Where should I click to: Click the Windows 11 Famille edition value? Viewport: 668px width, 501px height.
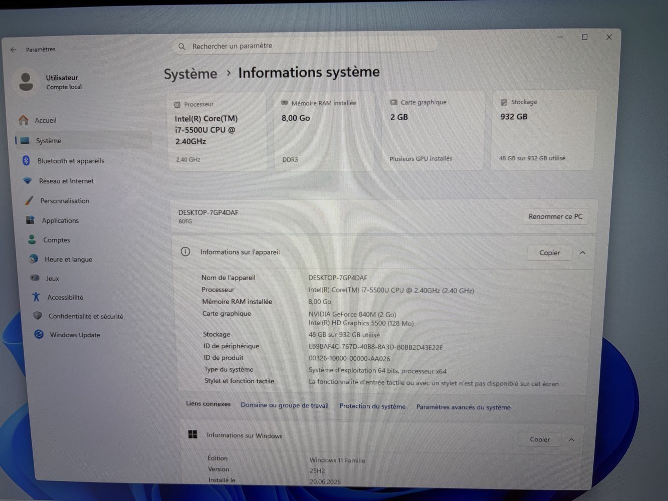tap(337, 460)
